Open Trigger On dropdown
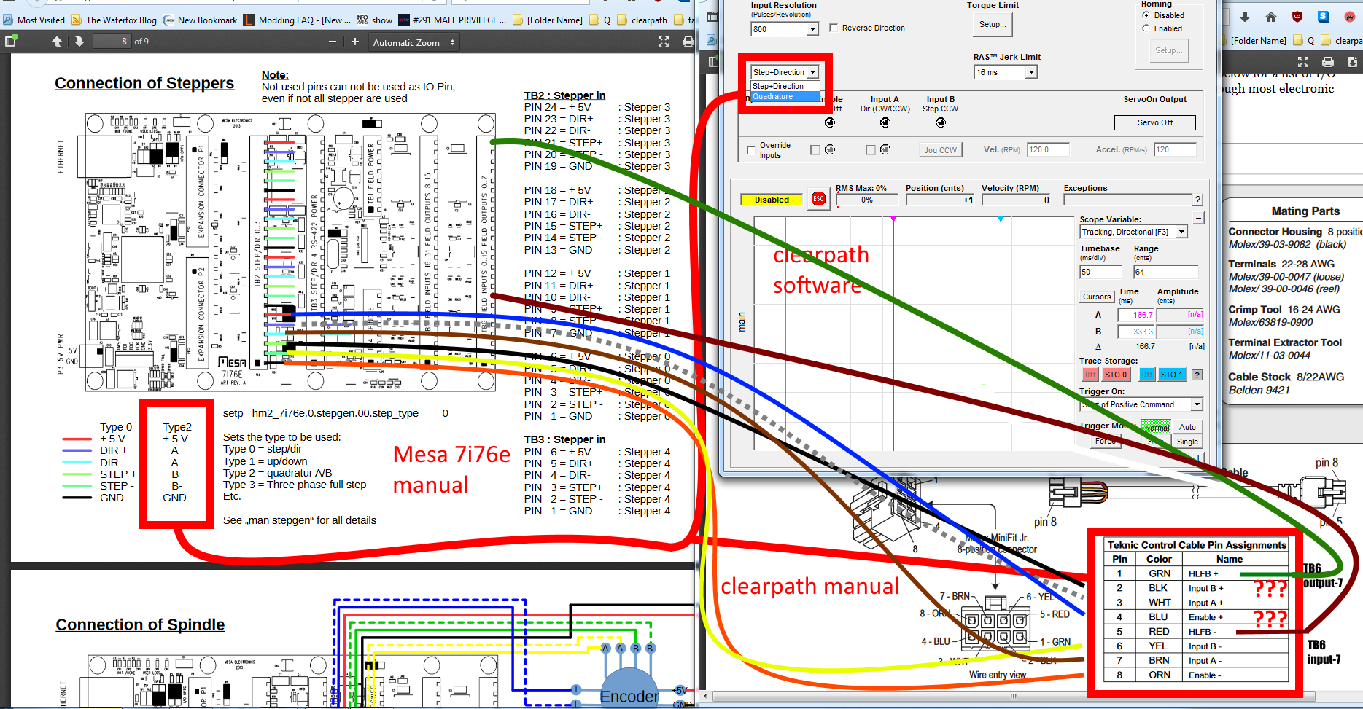Screen dimensions: 1363x709 [x=1141, y=404]
